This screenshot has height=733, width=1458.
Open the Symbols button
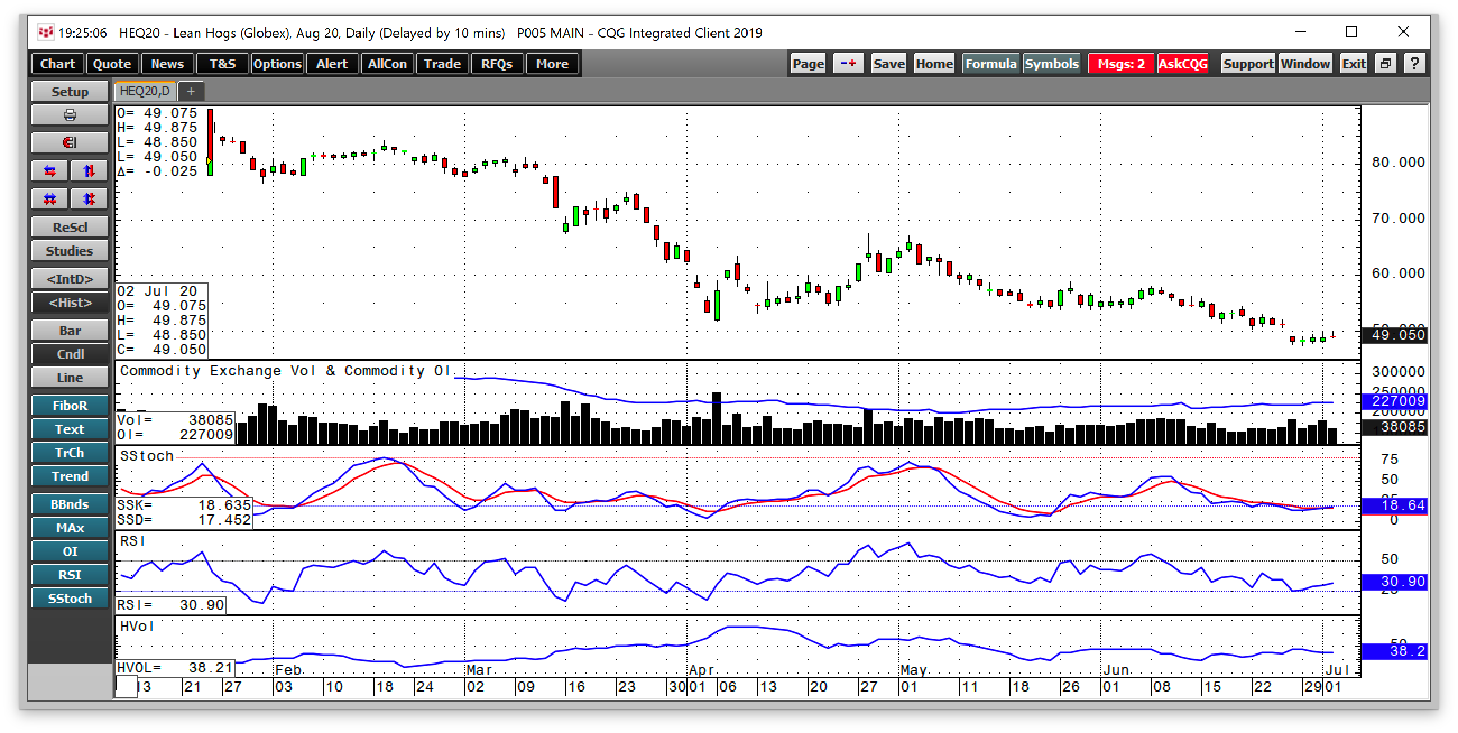click(x=1051, y=63)
